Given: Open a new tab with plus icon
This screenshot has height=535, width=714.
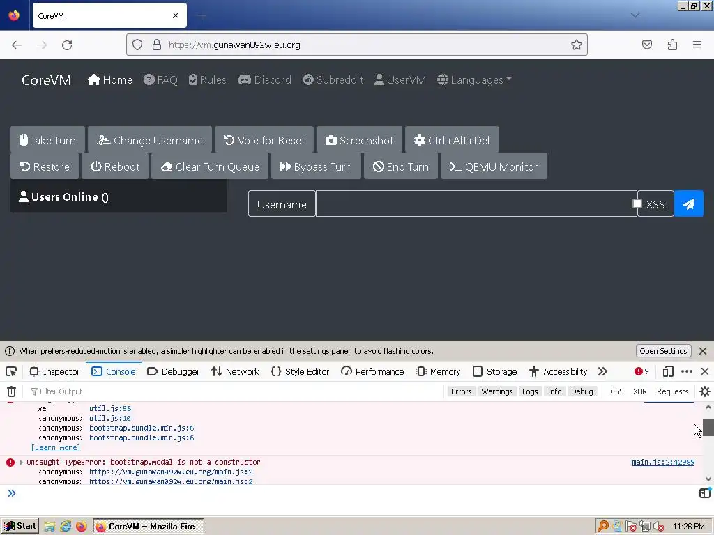Looking at the screenshot, I should pyautogui.click(x=202, y=16).
